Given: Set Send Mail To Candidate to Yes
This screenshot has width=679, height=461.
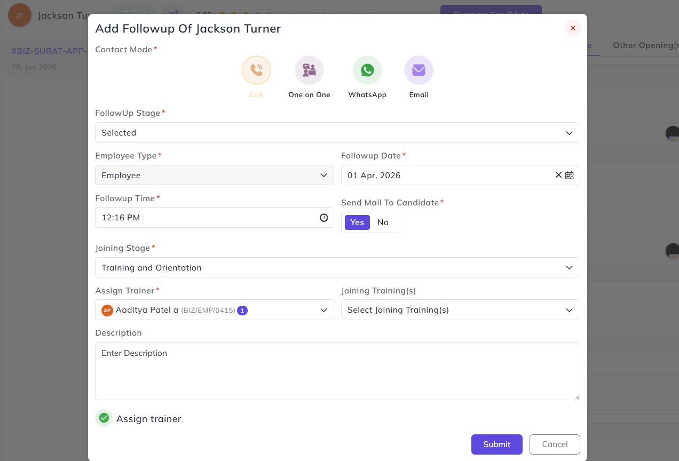Looking at the screenshot, I should [x=357, y=222].
